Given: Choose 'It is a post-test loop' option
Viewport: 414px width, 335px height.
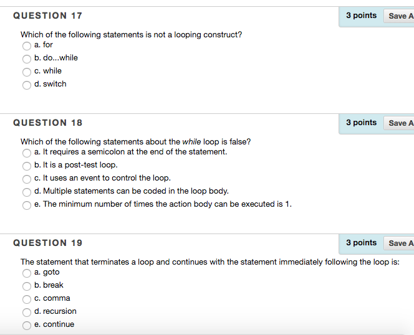Looking at the screenshot, I should pyautogui.click(x=27, y=166).
